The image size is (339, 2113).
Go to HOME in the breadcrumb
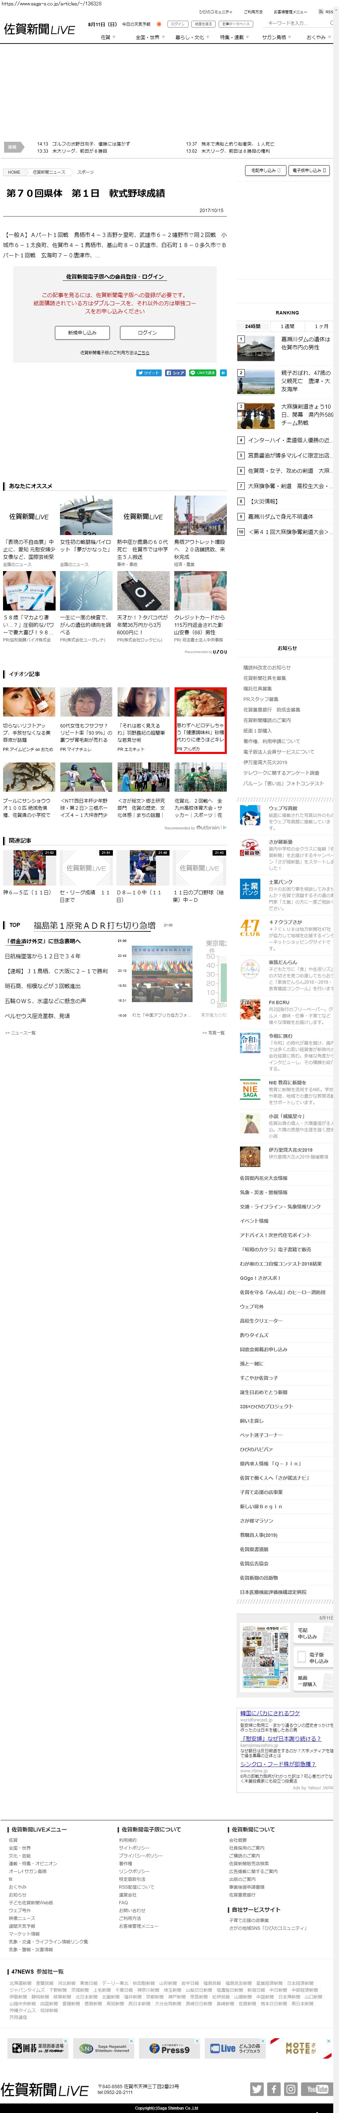point(14,172)
